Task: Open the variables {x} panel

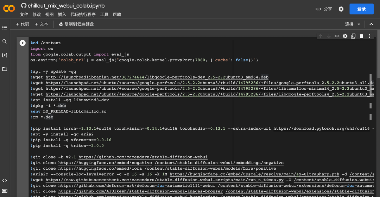Action: click(x=5, y=55)
